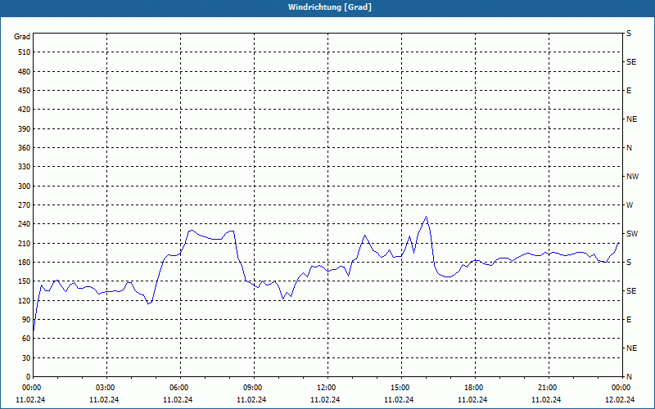
Task: Select the 510 y-axis value
Action: pyautogui.click(x=25, y=52)
